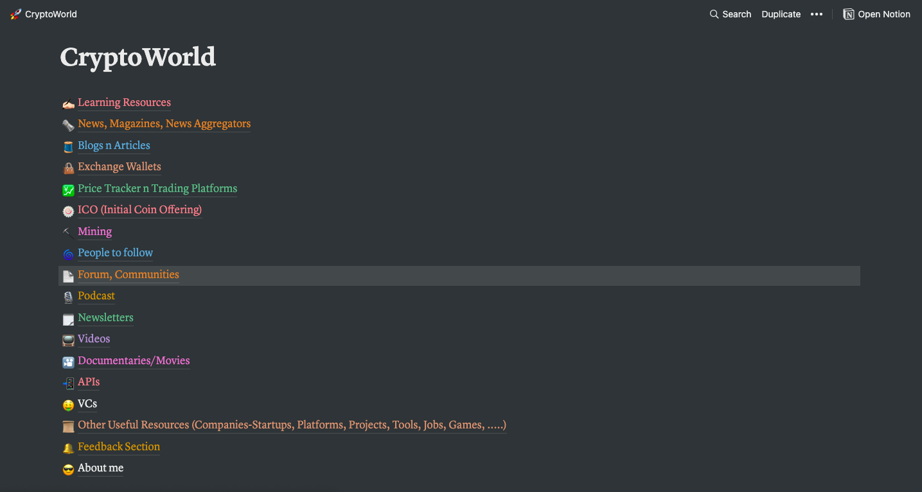Click the bell icon beside Feedback Section
Screen dimensions: 922x492
[x=68, y=448]
